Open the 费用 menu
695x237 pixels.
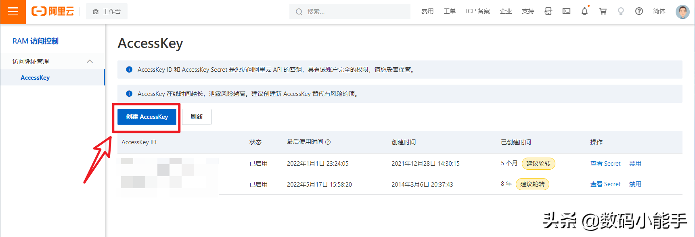[x=427, y=11]
